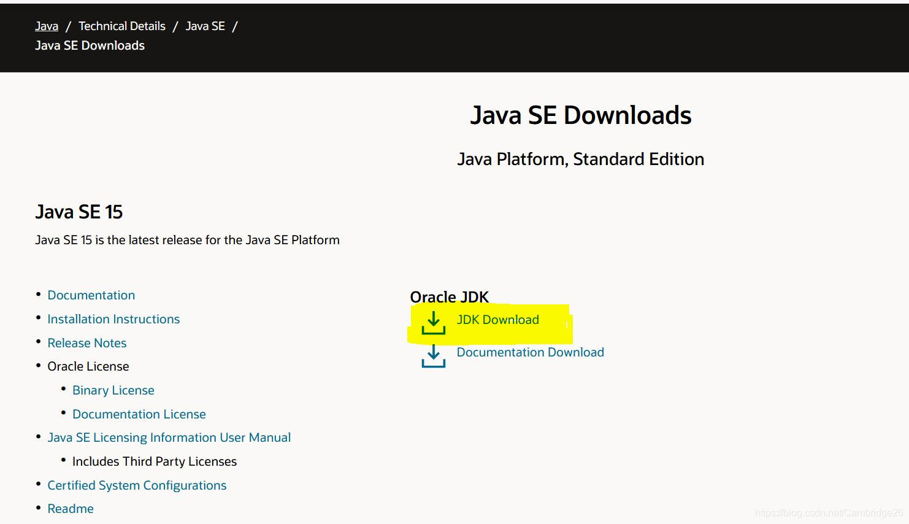Open the Readme link
Image resolution: width=909 pixels, height=524 pixels.
pos(71,509)
